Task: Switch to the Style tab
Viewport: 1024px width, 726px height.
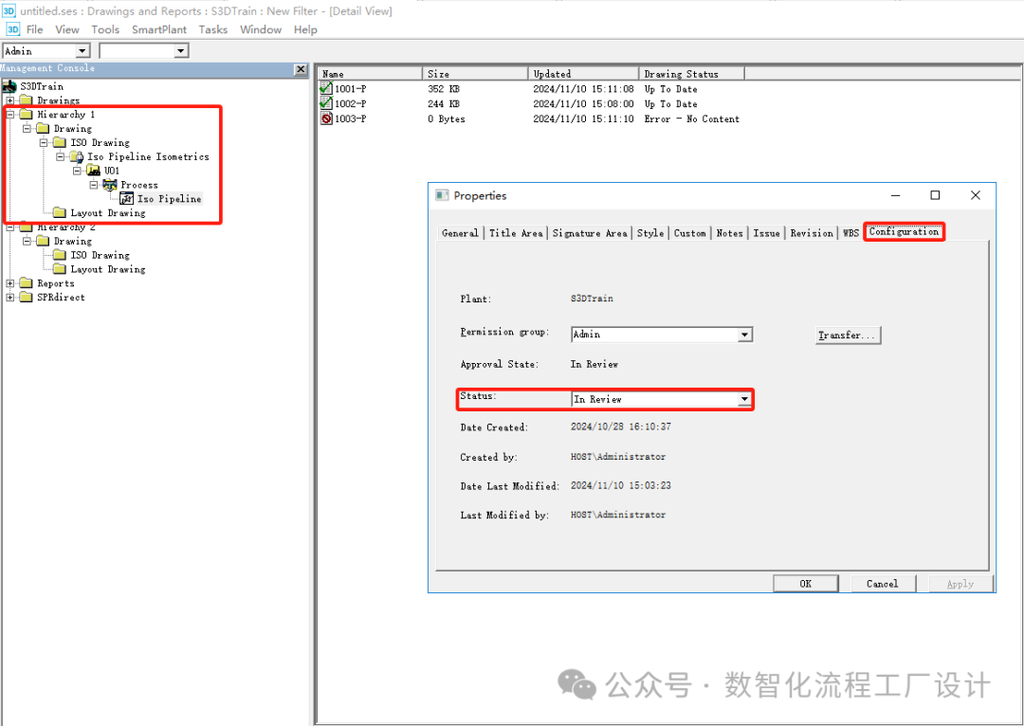Action: (650, 233)
